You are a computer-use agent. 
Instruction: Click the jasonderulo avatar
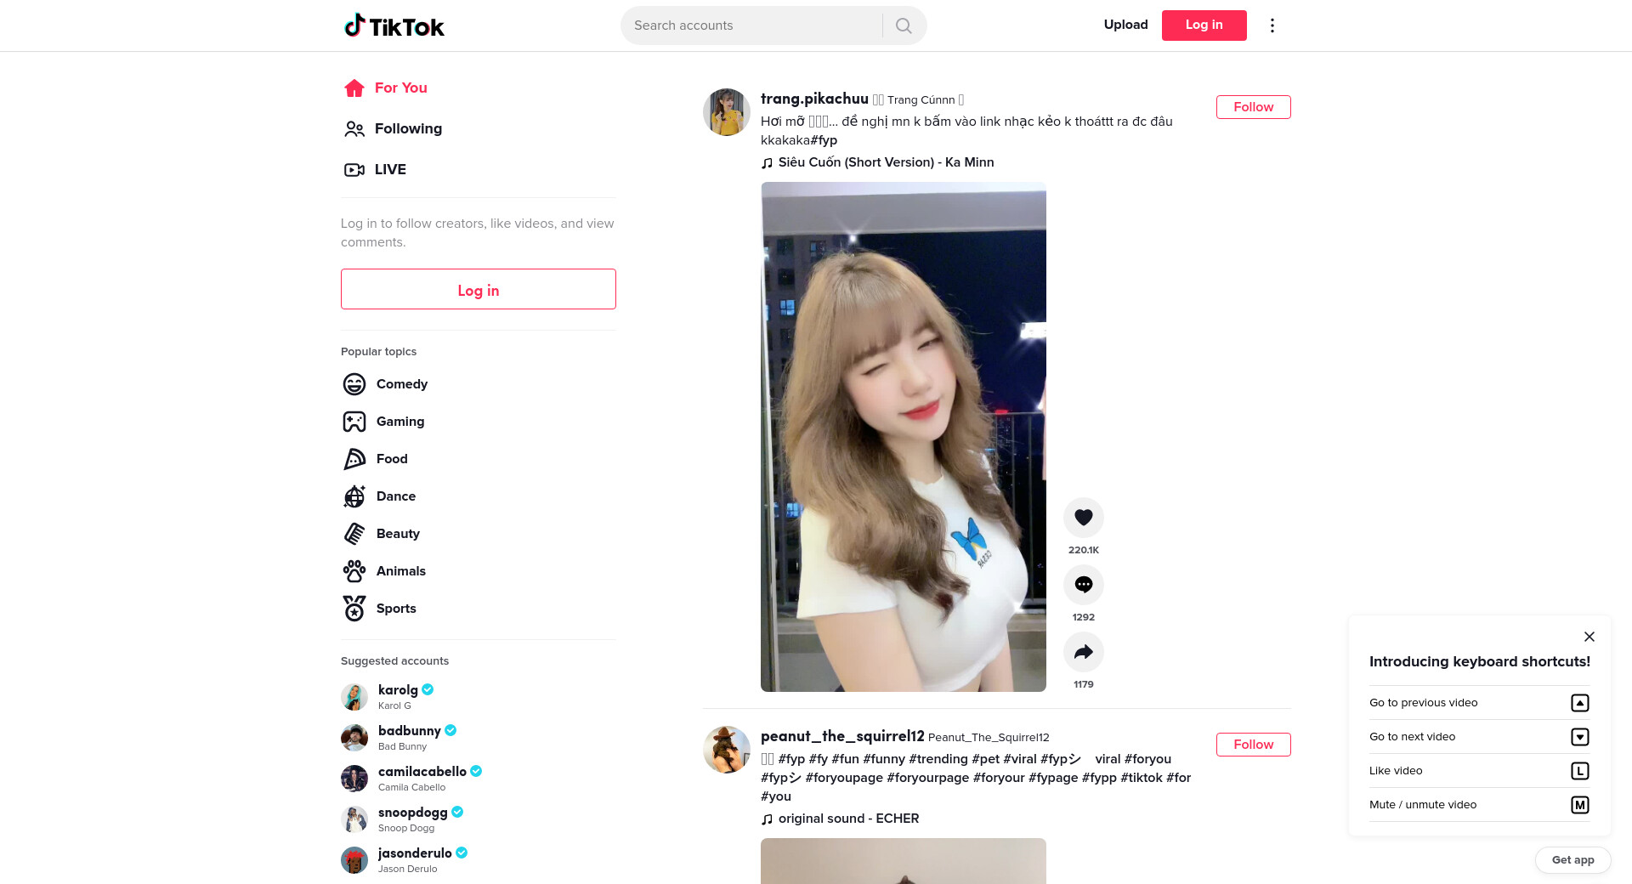click(354, 860)
